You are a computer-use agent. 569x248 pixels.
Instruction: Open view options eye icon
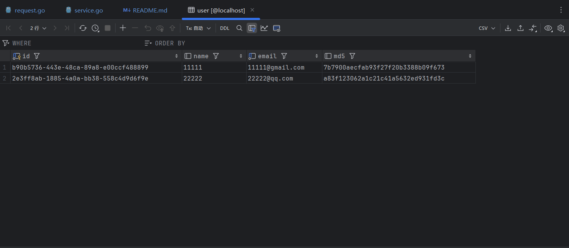pyautogui.click(x=548, y=28)
